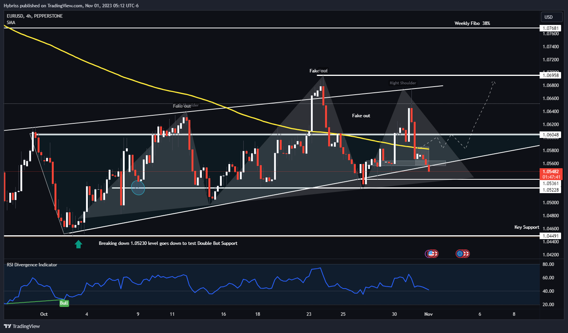The image size is (568, 333).
Task: Click the Nov date on time axis
Action: click(x=429, y=314)
